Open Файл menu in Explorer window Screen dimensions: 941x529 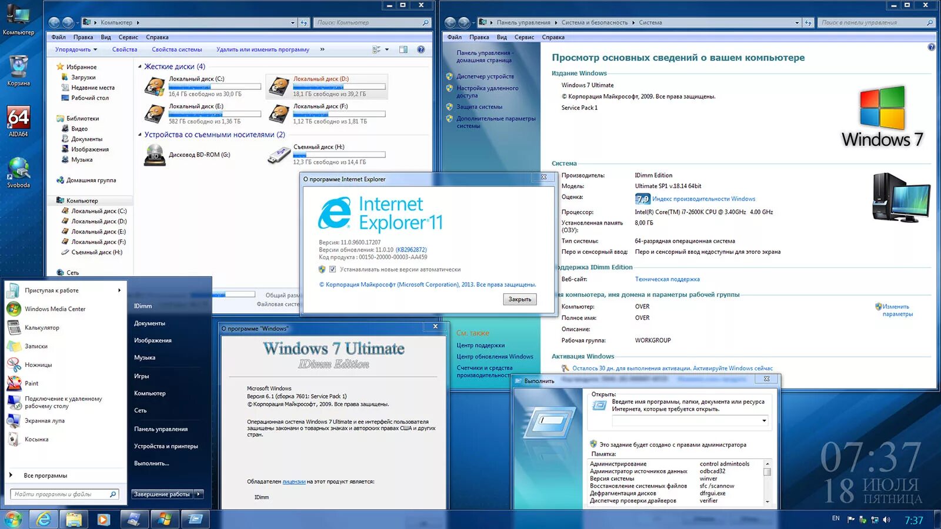pyautogui.click(x=59, y=37)
